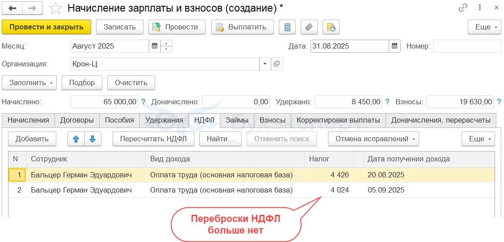Image resolution: width=504 pixels, height=242 pixels.
Task: Open the calendar for the Дата field
Action: coord(395,46)
